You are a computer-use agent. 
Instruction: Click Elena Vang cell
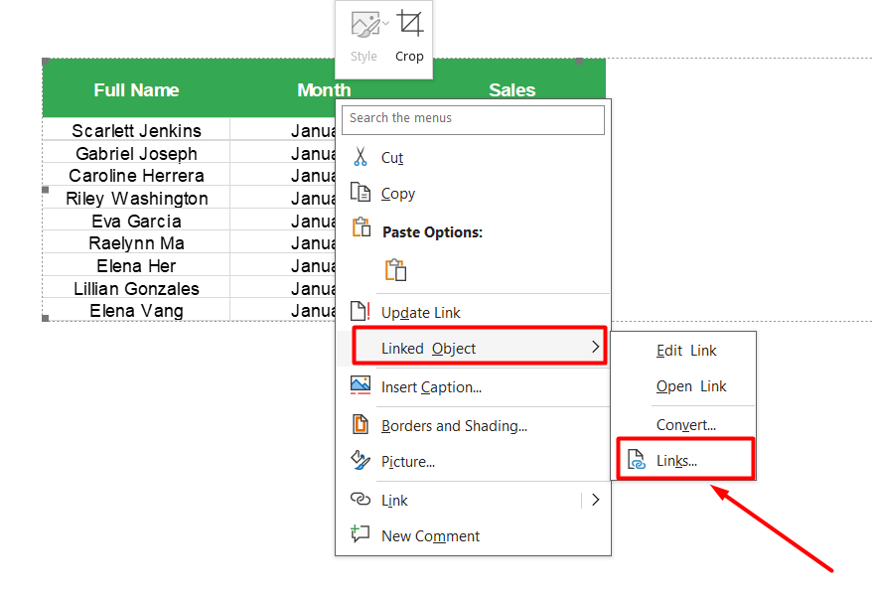coord(136,311)
